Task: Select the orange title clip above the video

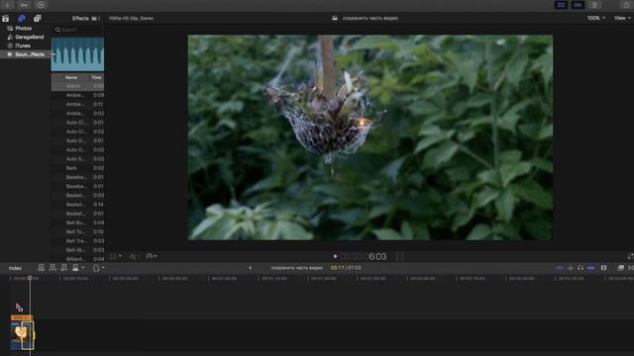Action: [x=22, y=317]
